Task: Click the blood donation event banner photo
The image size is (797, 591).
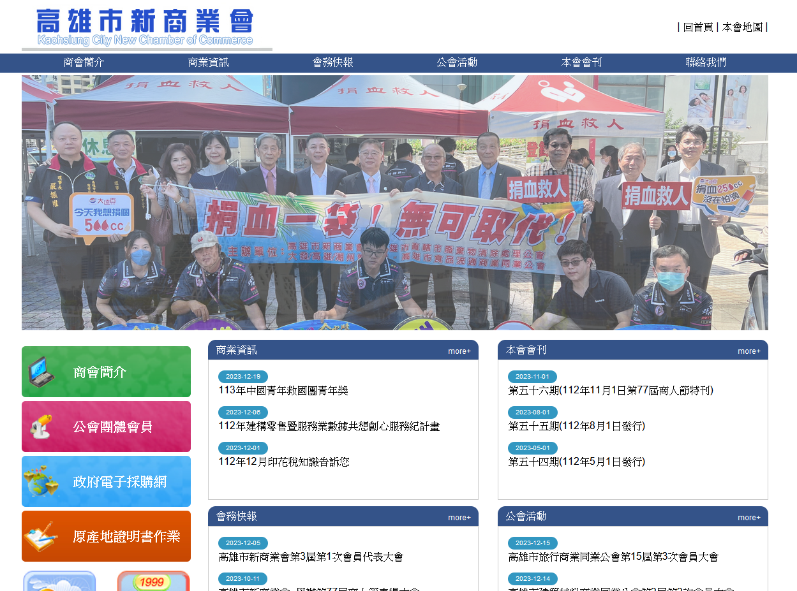Action: click(394, 202)
